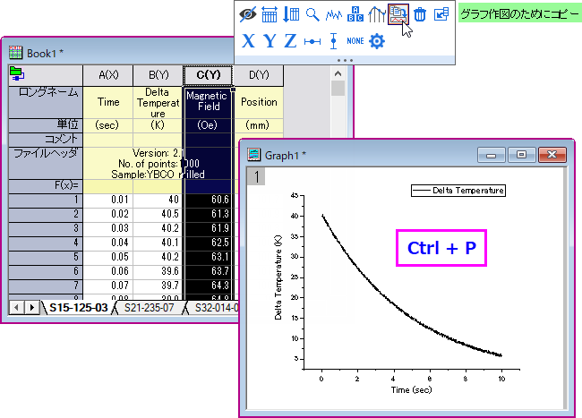Switch to sheet tab S15-125-03
Image resolution: width=582 pixels, height=418 pixels.
78,308
